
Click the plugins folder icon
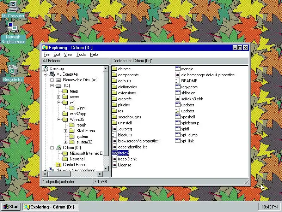point(115,105)
